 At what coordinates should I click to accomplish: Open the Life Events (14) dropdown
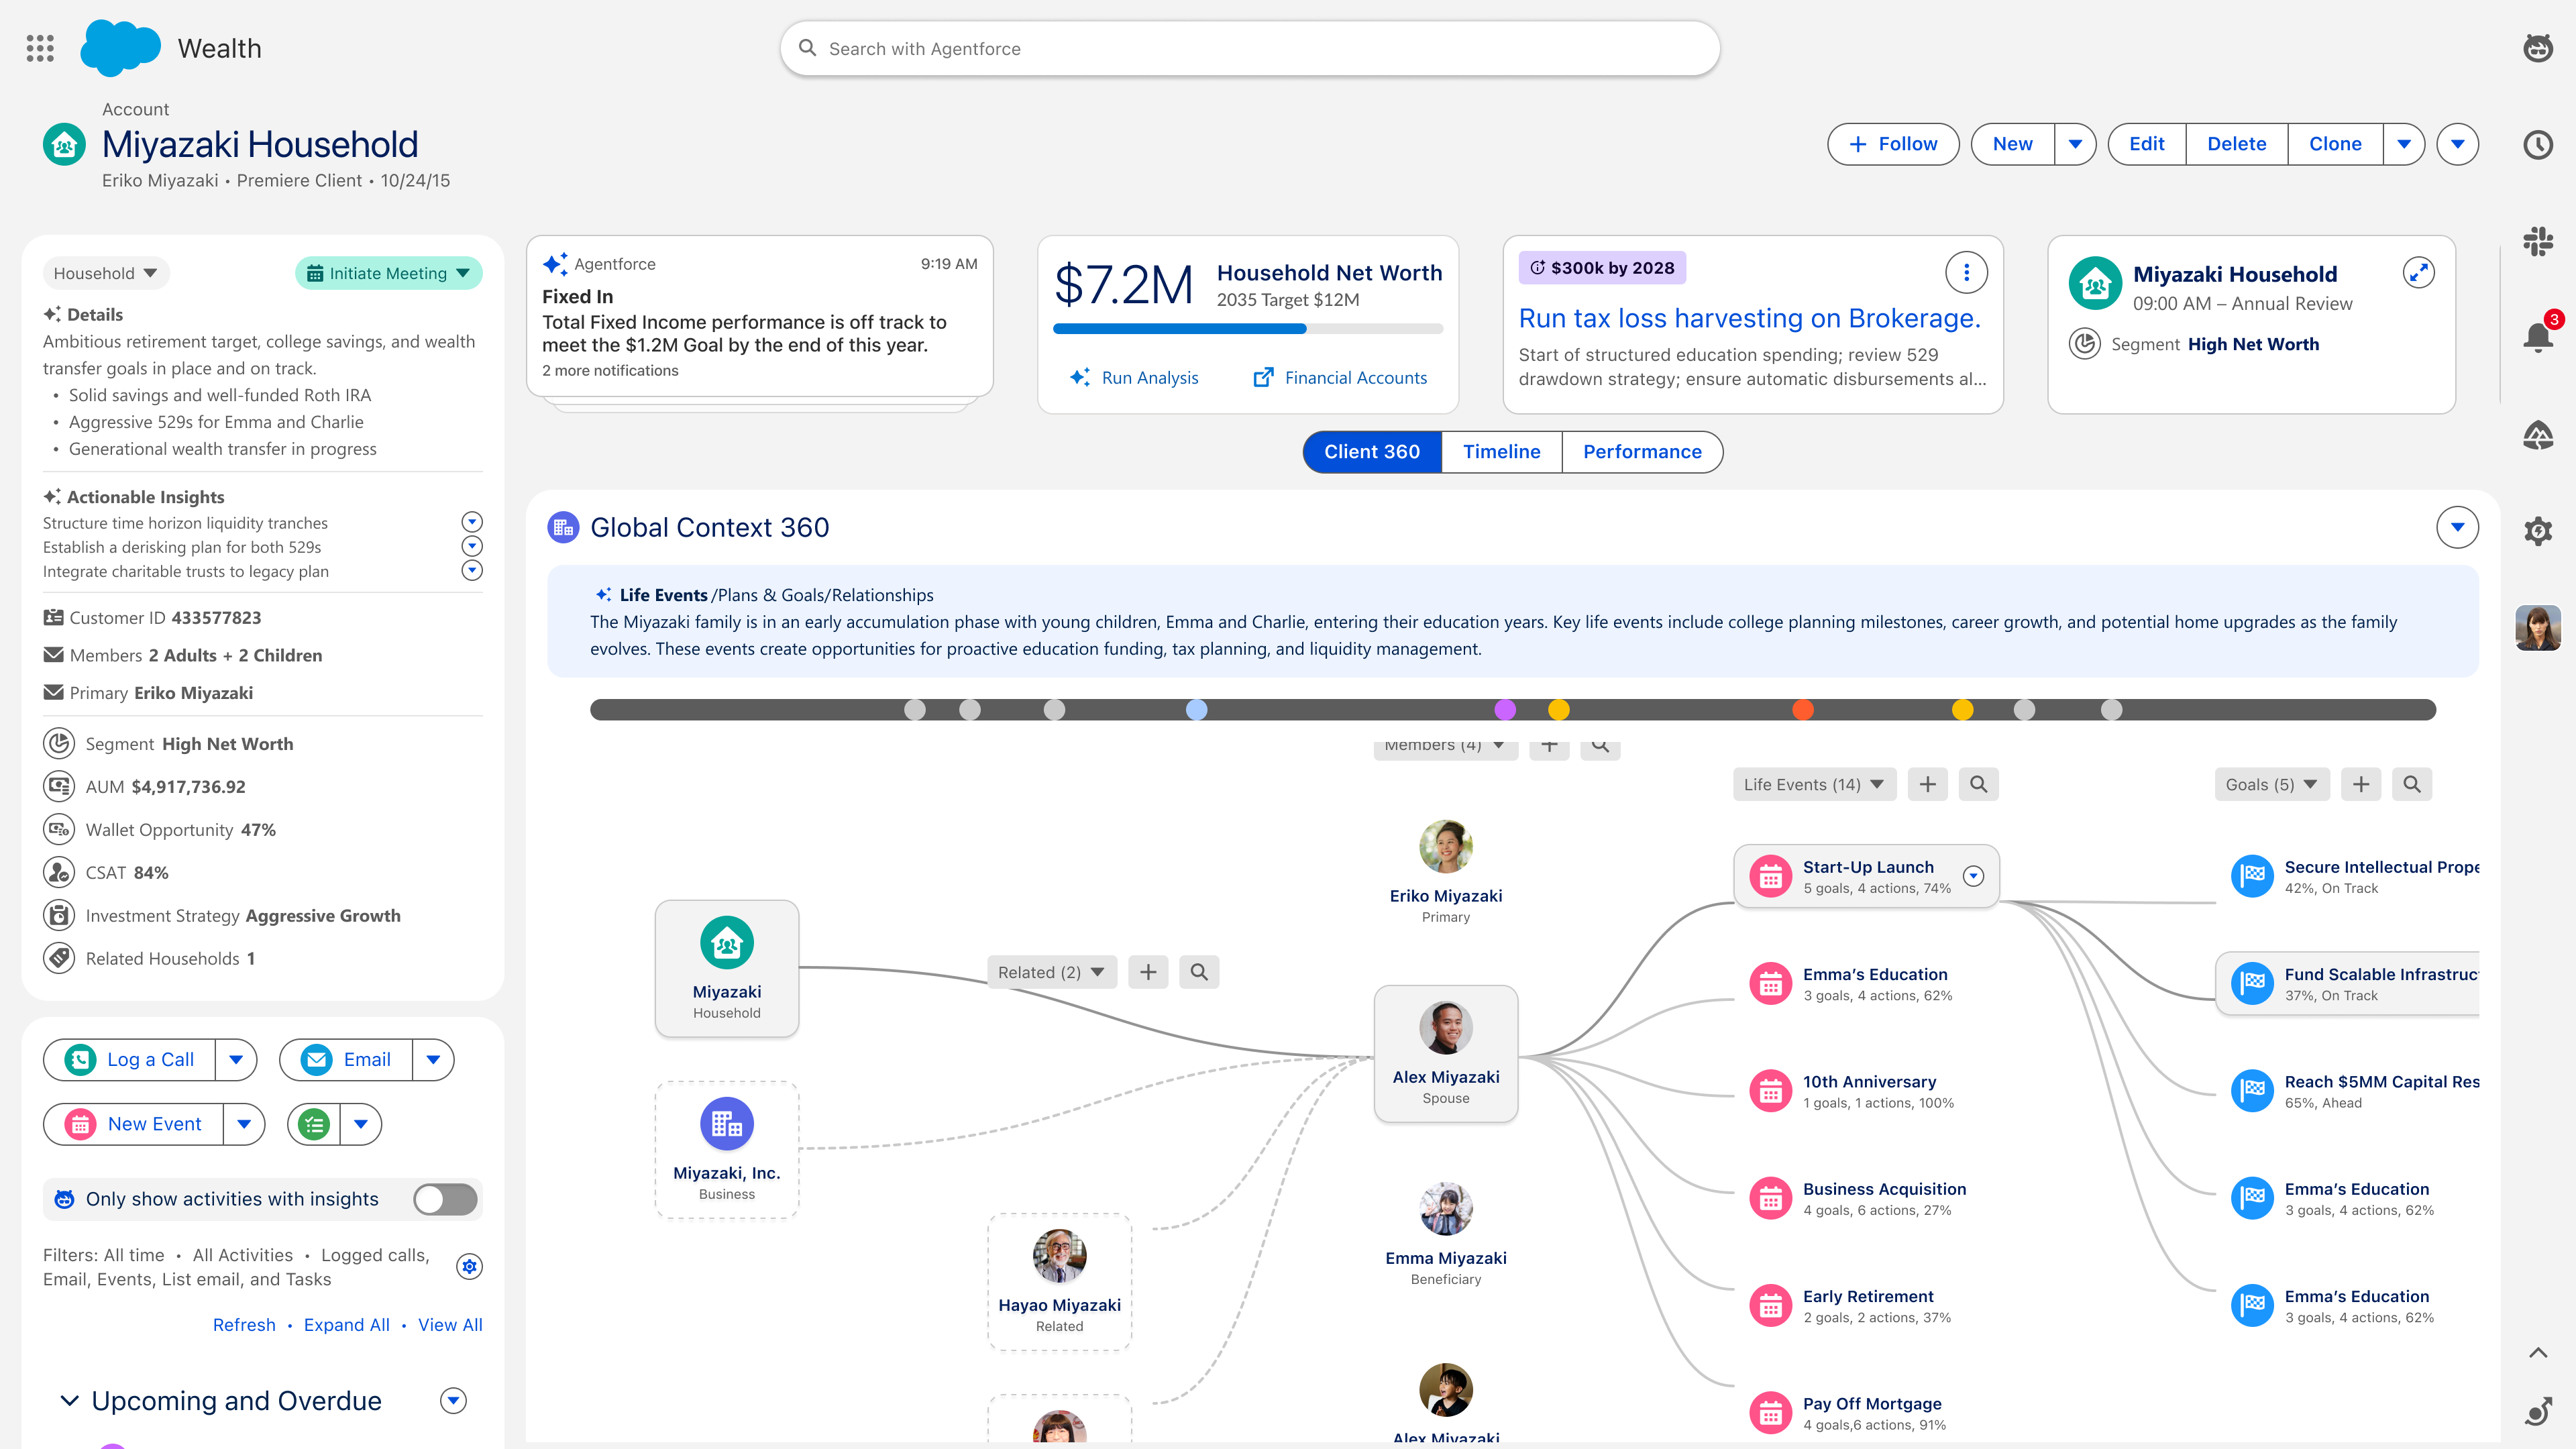(x=1814, y=784)
